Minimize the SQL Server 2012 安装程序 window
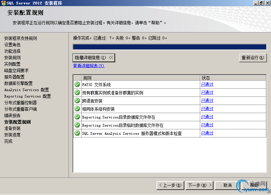 click(x=256, y=3)
